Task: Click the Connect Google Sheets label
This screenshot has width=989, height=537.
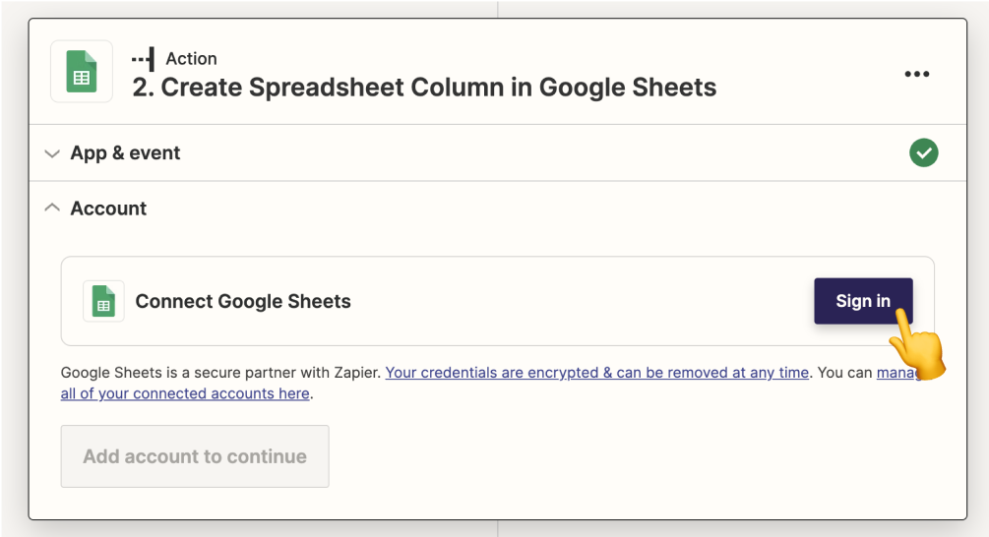Action: point(243,301)
